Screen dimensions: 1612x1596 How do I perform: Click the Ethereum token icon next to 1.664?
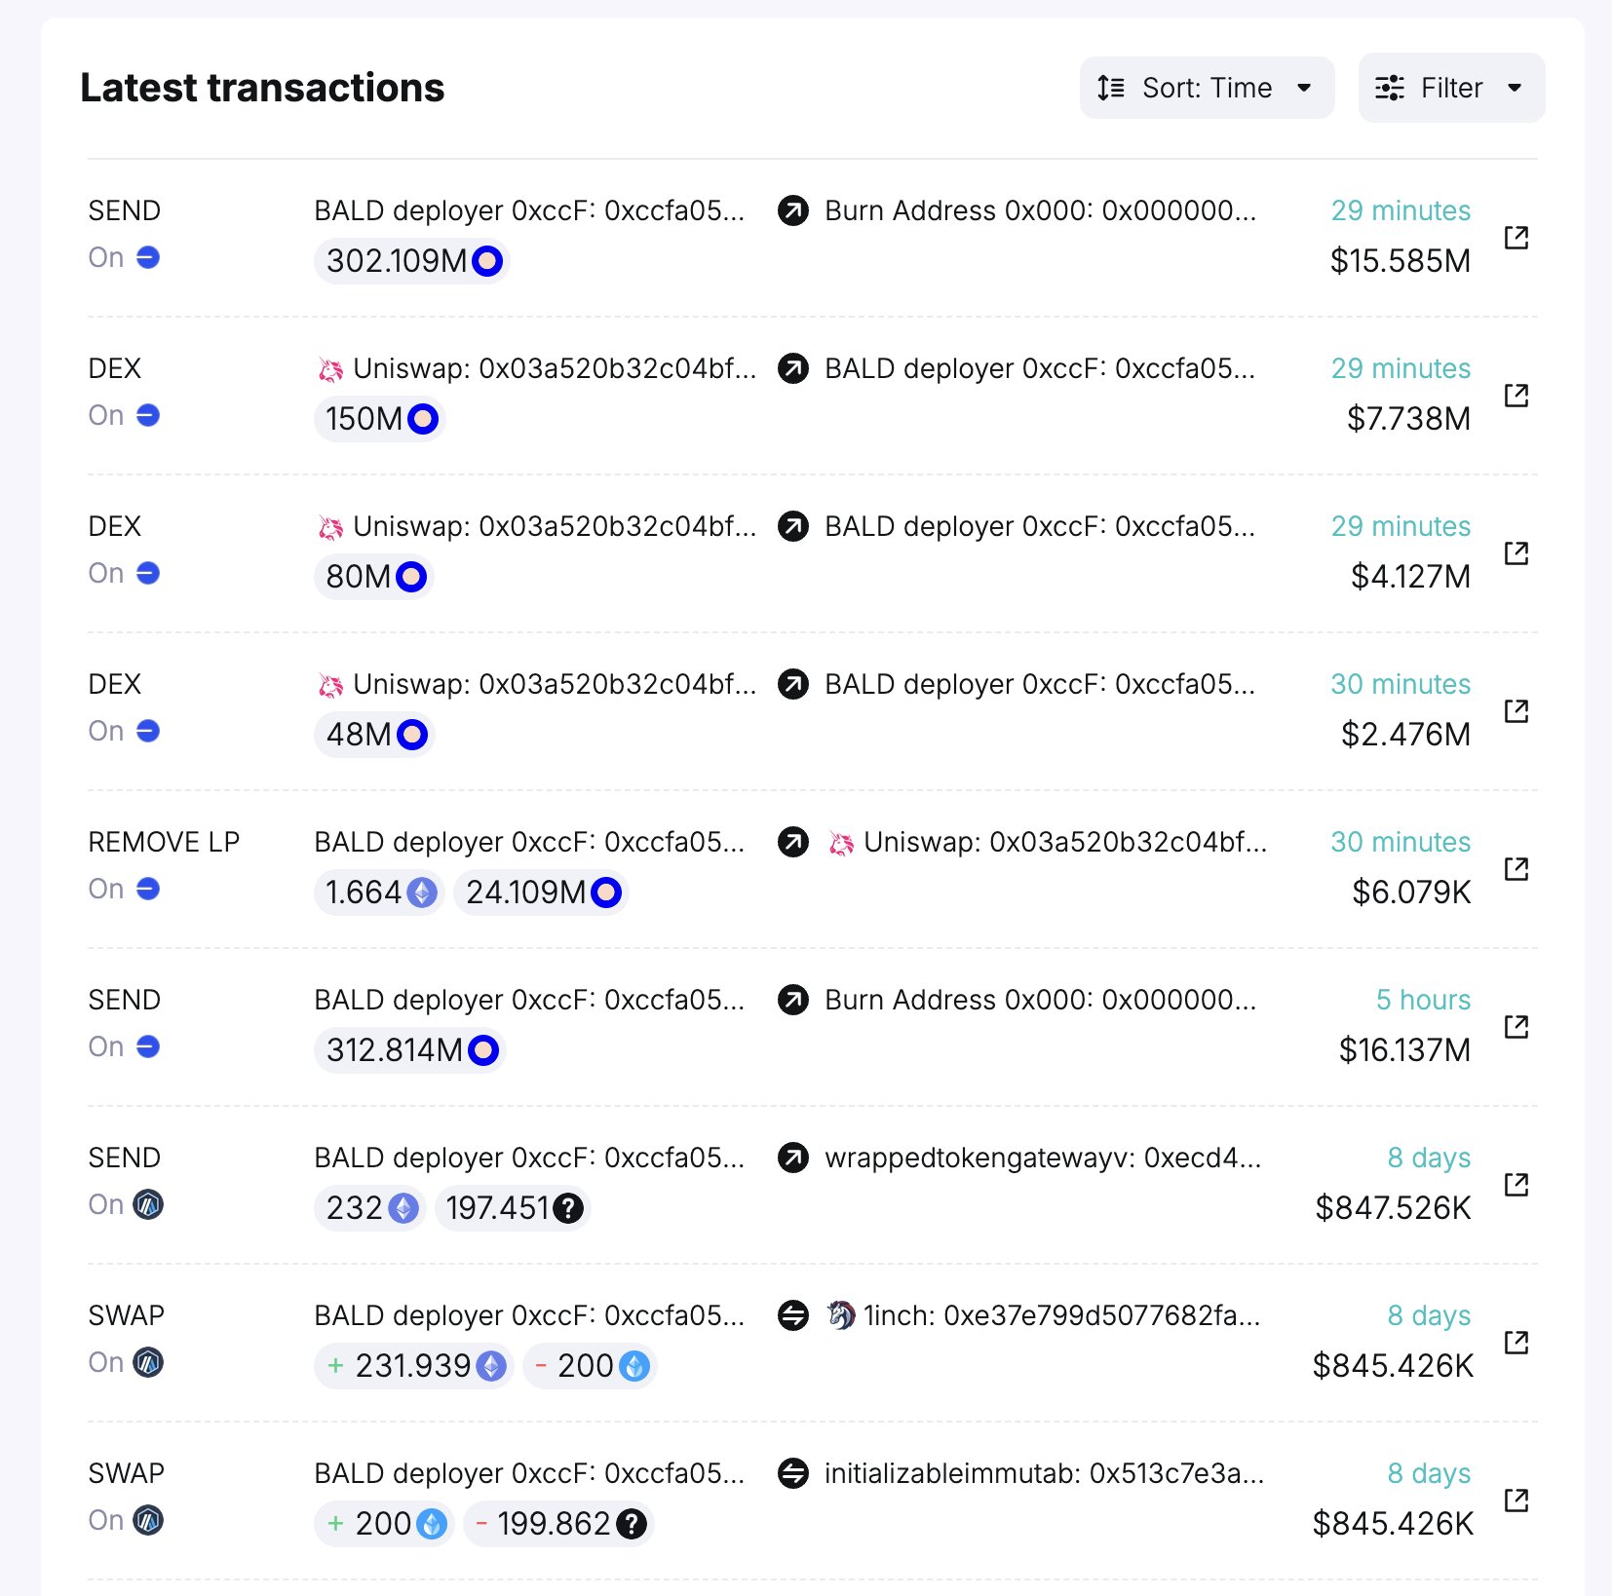tap(422, 893)
